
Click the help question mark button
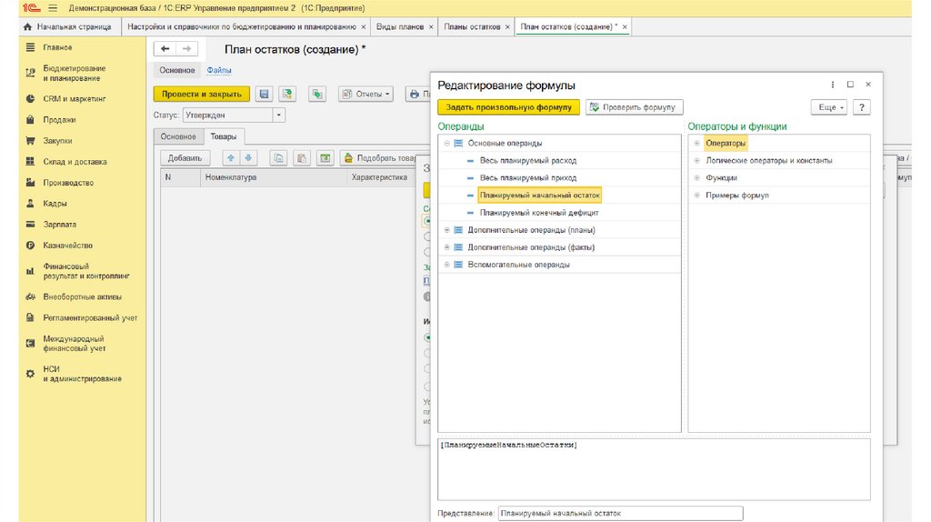(x=861, y=107)
